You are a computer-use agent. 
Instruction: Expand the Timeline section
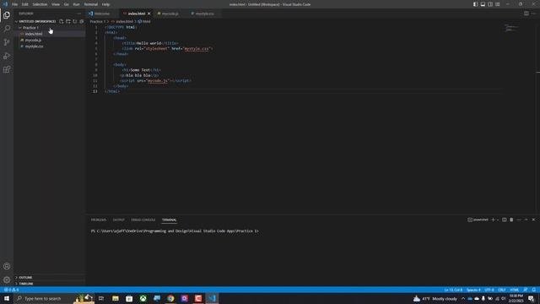pyautogui.click(x=26, y=284)
